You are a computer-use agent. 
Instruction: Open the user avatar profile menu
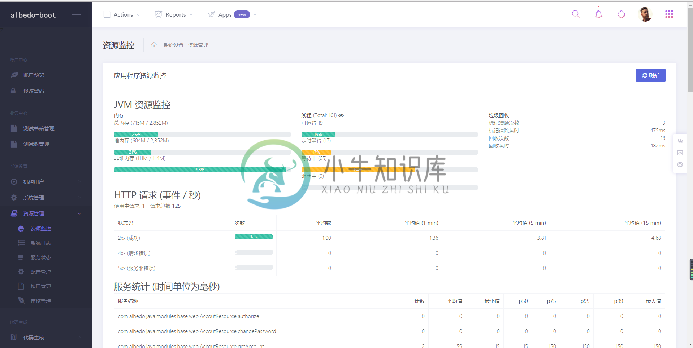tap(645, 14)
